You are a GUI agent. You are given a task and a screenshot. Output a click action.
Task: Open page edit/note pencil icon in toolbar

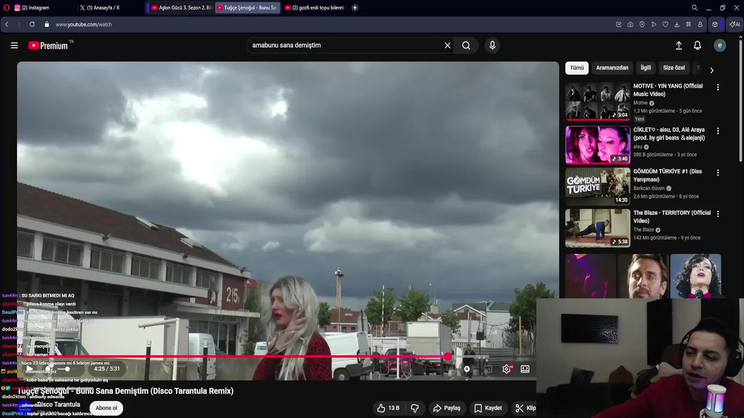pos(619,24)
